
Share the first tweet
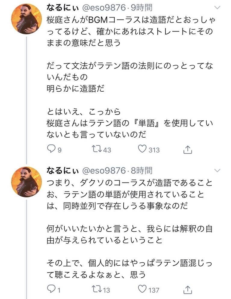[187, 149]
